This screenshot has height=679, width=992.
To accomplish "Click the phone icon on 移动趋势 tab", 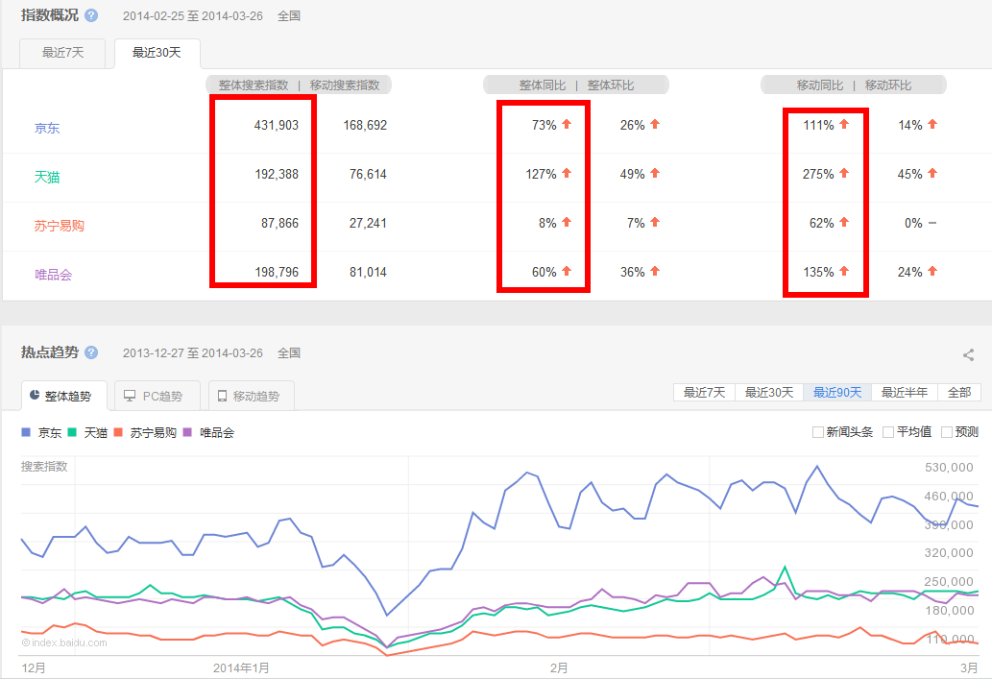I will pyautogui.click(x=222, y=396).
